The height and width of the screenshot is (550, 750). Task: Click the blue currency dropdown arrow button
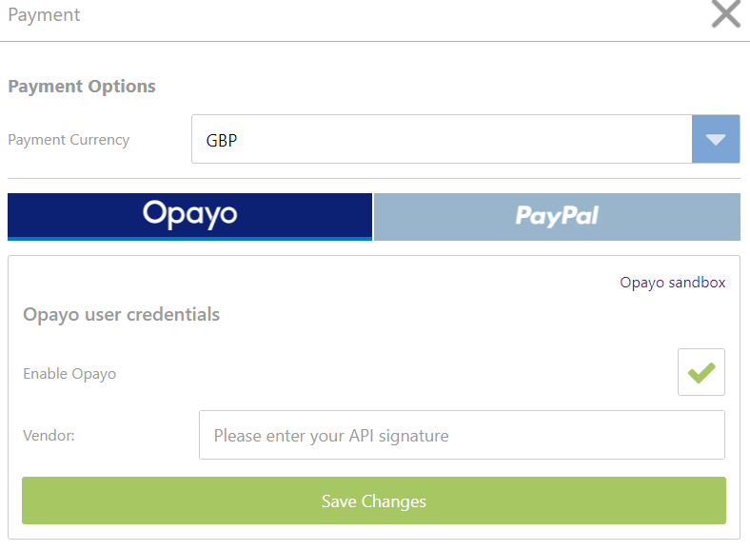click(x=716, y=139)
